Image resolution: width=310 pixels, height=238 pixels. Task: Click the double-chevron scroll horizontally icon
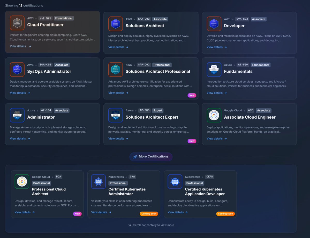130,225
